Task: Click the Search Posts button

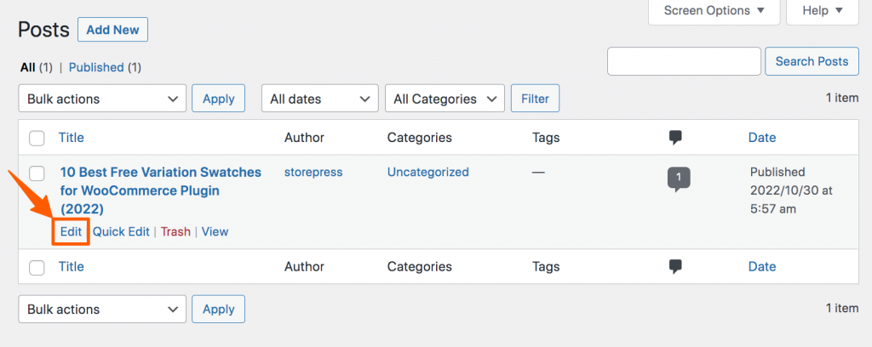Action: (x=812, y=61)
